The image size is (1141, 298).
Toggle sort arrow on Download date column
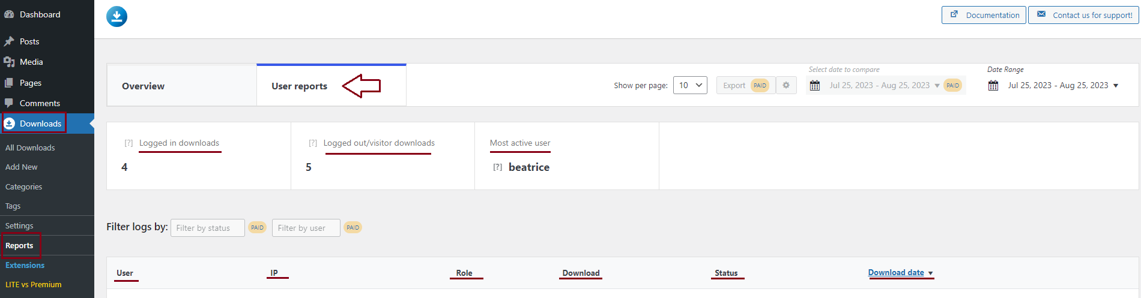tap(930, 273)
